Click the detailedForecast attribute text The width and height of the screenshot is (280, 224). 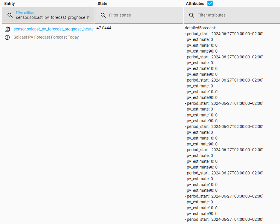click(x=200, y=28)
